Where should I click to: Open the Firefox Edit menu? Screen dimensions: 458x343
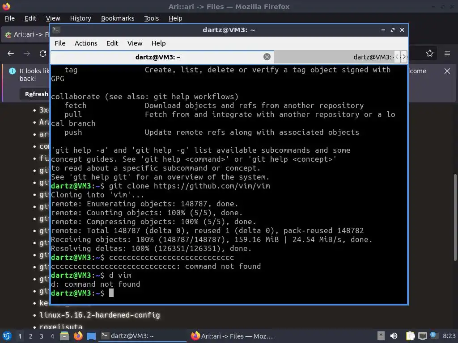(30, 18)
